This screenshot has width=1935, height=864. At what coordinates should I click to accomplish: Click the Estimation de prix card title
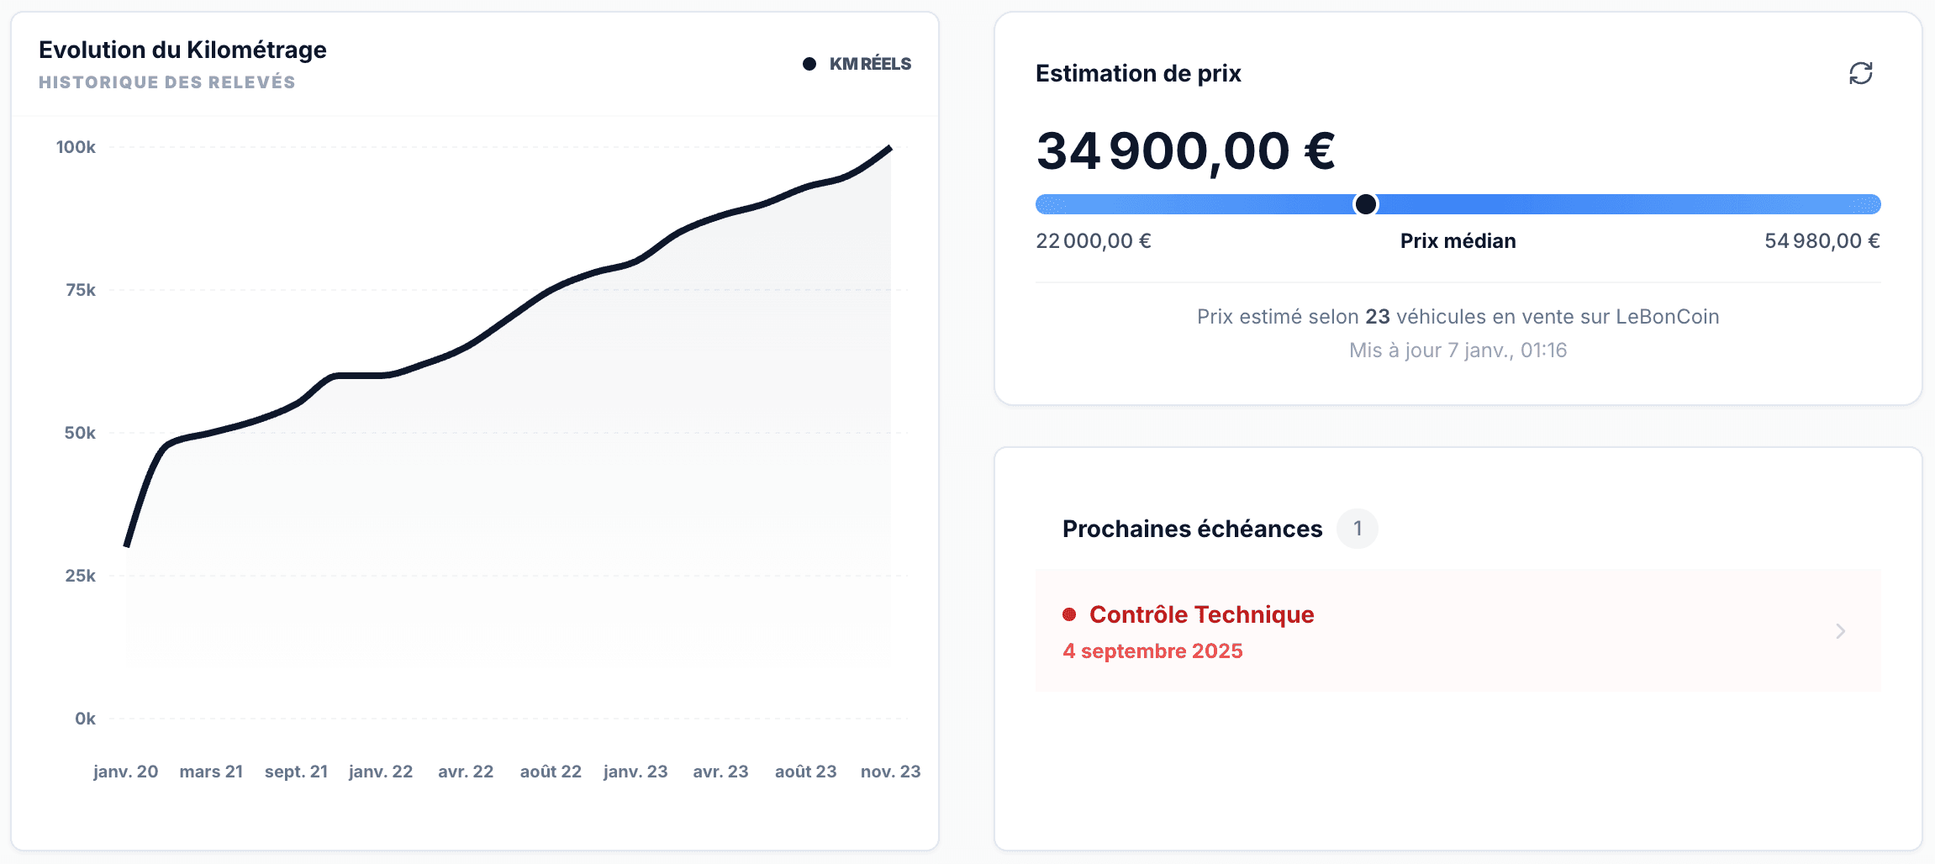[x=1138, y=74]
